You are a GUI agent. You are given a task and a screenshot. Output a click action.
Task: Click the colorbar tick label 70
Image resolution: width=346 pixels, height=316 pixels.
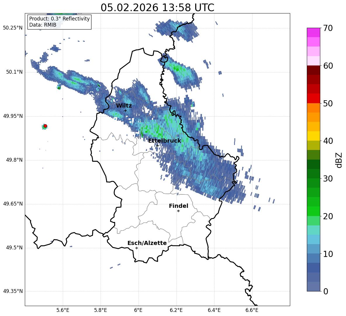328,28
